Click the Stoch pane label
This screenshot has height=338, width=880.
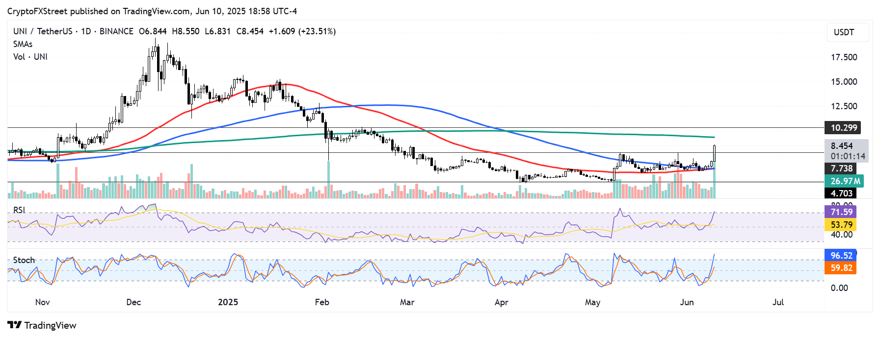pos(24,260)
